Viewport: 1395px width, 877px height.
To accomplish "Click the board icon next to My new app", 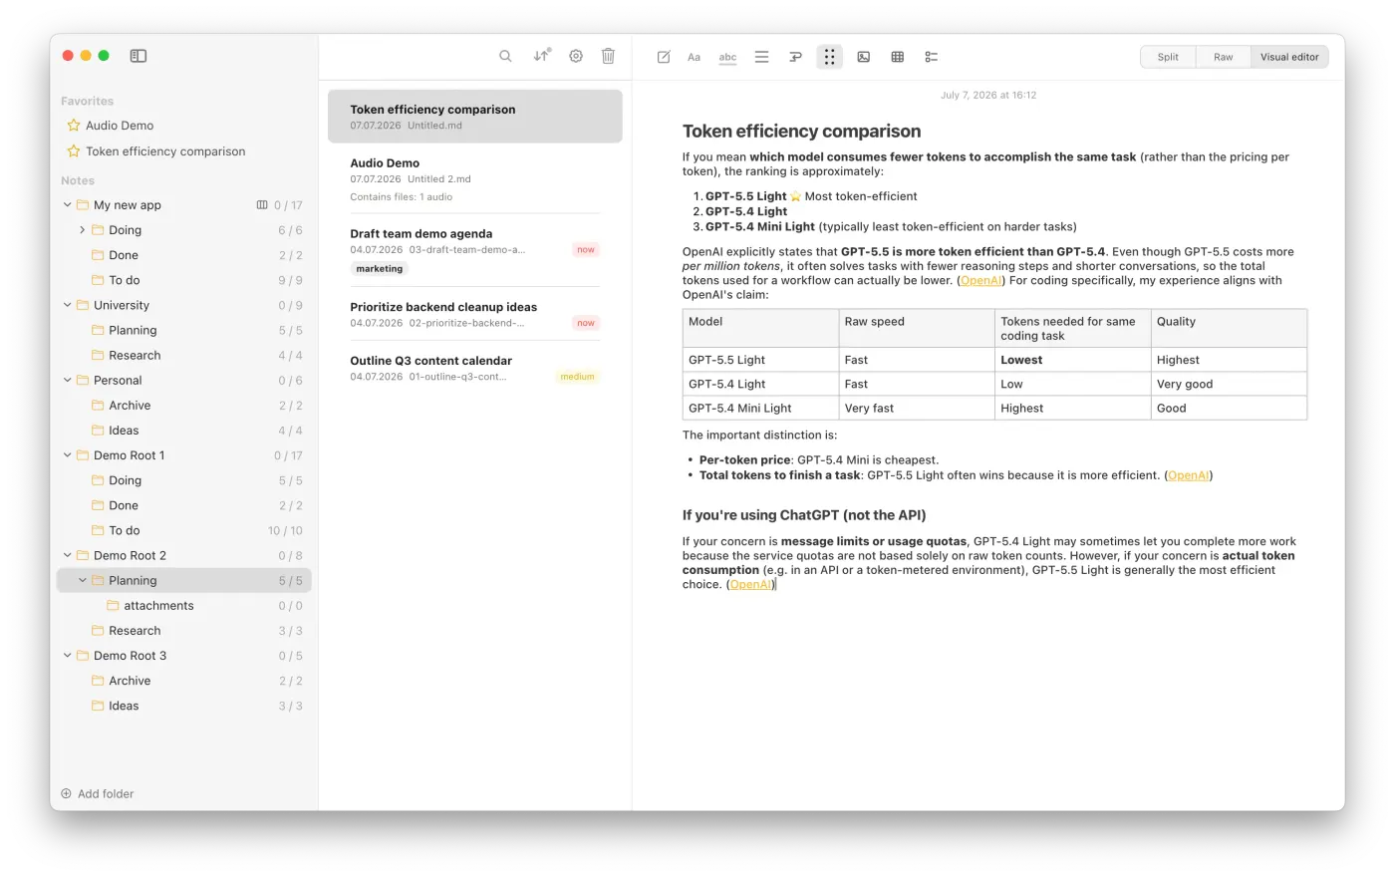I will tap(262, 205).
